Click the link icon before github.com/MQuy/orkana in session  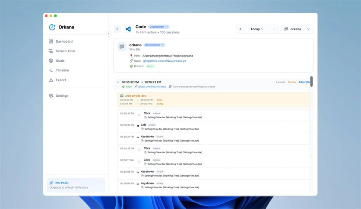tap(136, 87)
